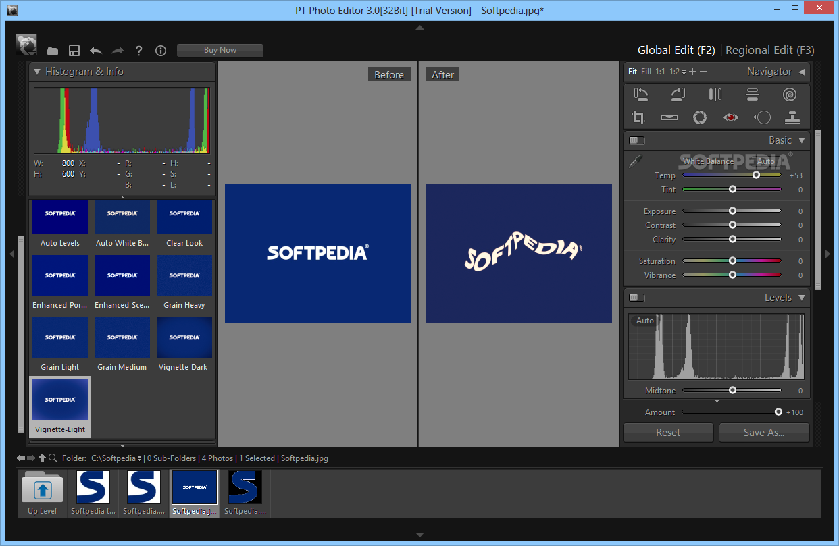Click the Reset button

point(668,433)
